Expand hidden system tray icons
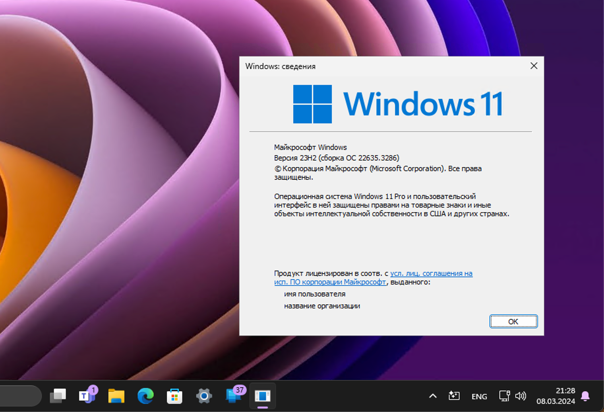This screenshot has width=604, height=412. coord(432,396)
